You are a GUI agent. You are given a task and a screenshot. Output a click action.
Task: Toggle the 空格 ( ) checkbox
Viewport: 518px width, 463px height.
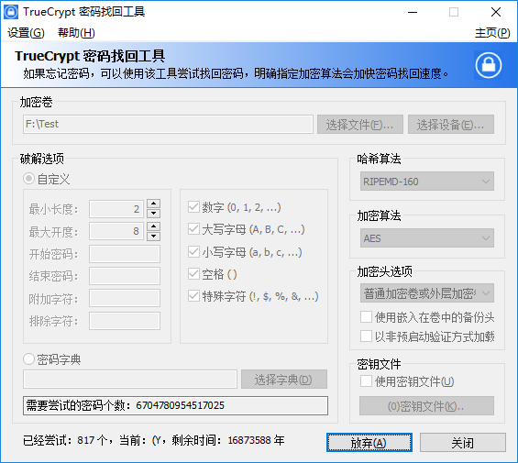coord(193,274)
